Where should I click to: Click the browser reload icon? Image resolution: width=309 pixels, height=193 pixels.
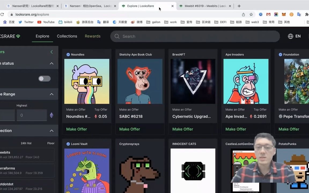click(2, 14)
